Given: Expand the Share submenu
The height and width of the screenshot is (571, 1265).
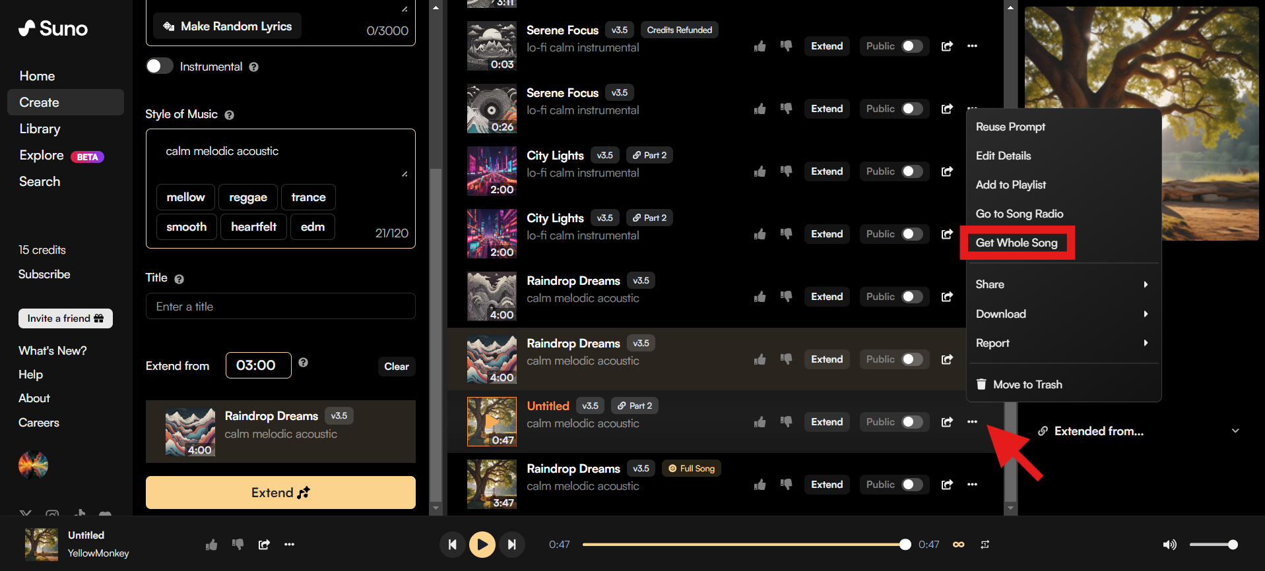Looking at the screenshot, I should pos(1062,285).
